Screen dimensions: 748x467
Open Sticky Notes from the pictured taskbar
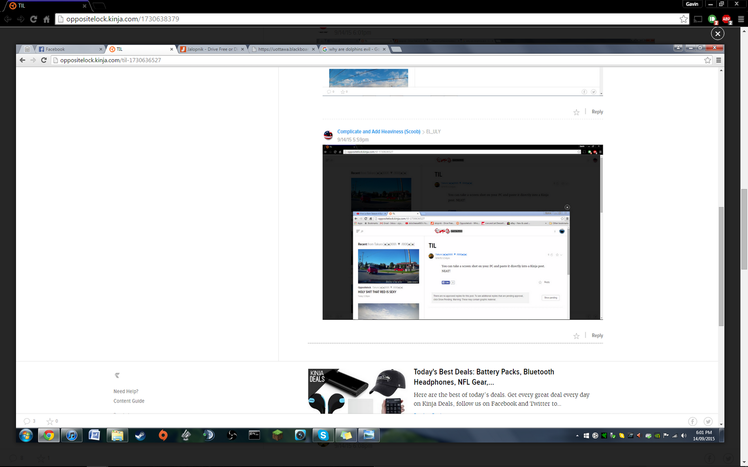pyautogui.click(x=346, y=435)
